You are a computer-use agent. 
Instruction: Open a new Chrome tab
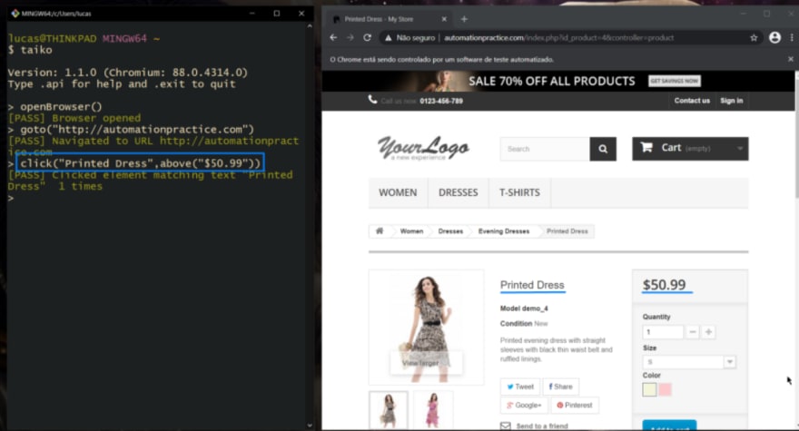[464, 19]
